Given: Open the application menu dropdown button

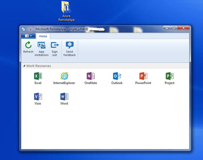Looking at the screenshot, I should [x=28, y=36].
